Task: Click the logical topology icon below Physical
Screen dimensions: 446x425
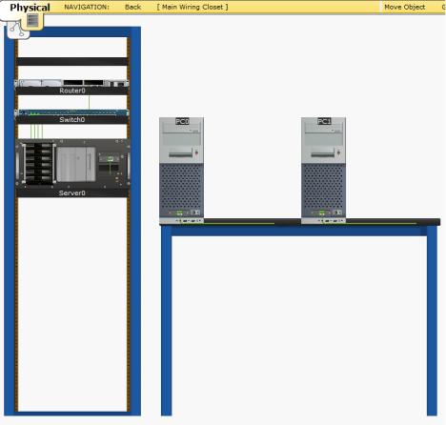Action: tap(17, 30)
